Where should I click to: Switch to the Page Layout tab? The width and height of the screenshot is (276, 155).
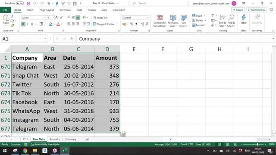point(47,10)
